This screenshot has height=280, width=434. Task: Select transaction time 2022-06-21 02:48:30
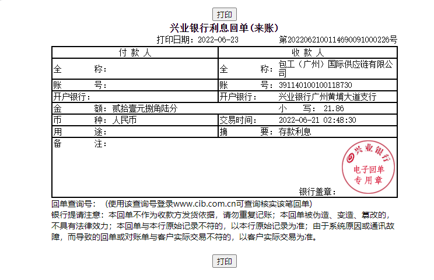317,120
